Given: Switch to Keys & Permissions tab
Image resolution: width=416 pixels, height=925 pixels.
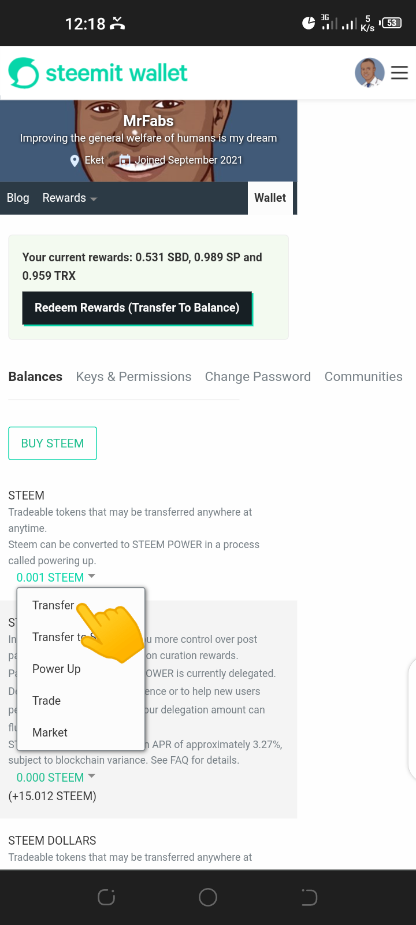Looking at the screenshot, I should (133, 377).
